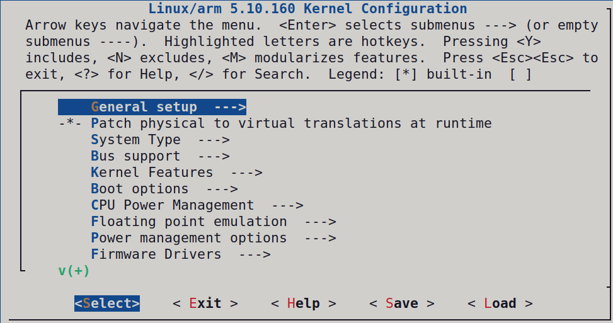Screen dimensions: 613x323
Task: Select Patch physical to virtual translations label
Action: click(291, 123)
